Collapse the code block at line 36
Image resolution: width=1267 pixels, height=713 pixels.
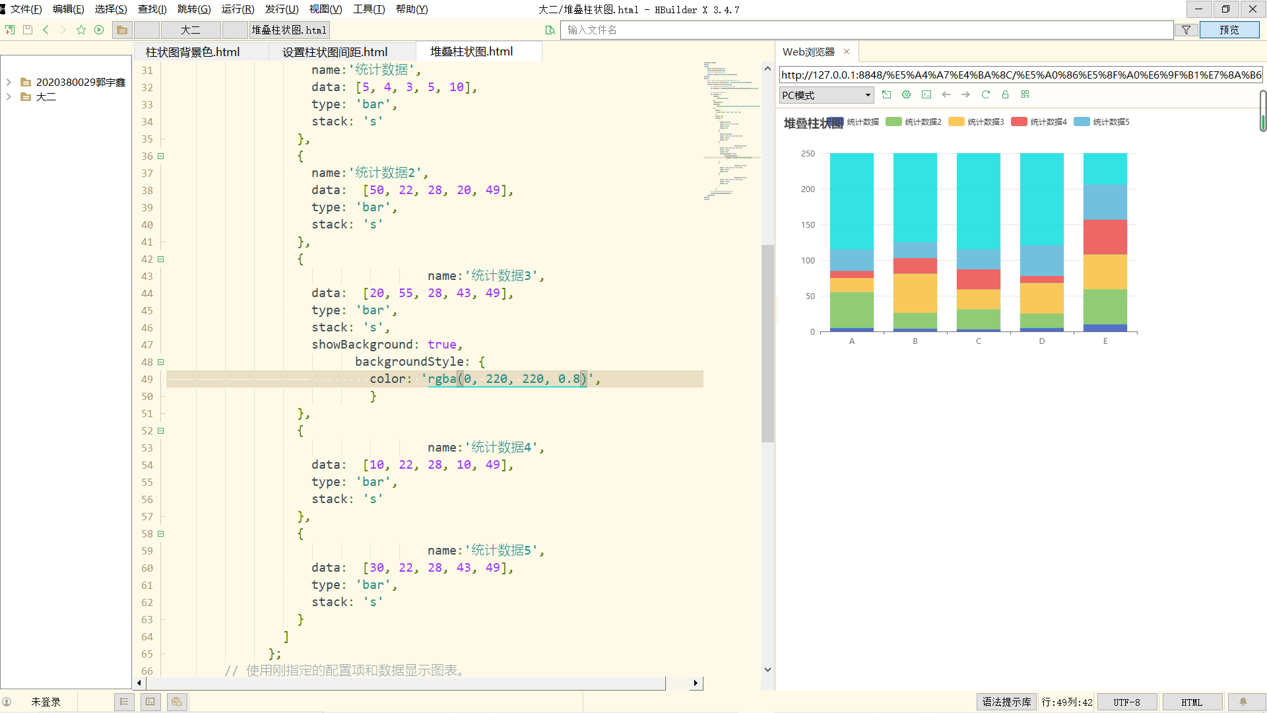point(160,156)
